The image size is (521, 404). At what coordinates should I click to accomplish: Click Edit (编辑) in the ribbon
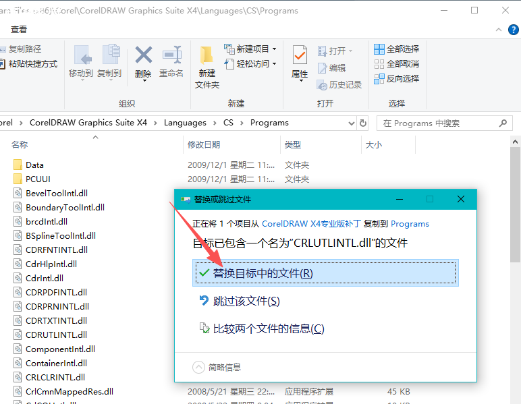pyautogui.click(x=331, y=67)
